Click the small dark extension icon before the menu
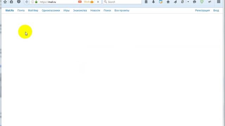This screenshot has height=126, width=225. coord(210,2)
